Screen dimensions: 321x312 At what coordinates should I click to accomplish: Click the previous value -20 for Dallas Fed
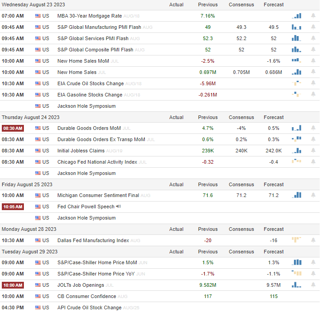pos(207,240)
